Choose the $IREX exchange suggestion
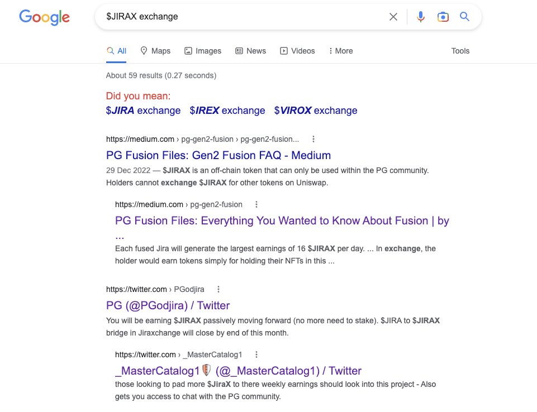The width and height of the screenshot is (537, 412). pos(227,111)
